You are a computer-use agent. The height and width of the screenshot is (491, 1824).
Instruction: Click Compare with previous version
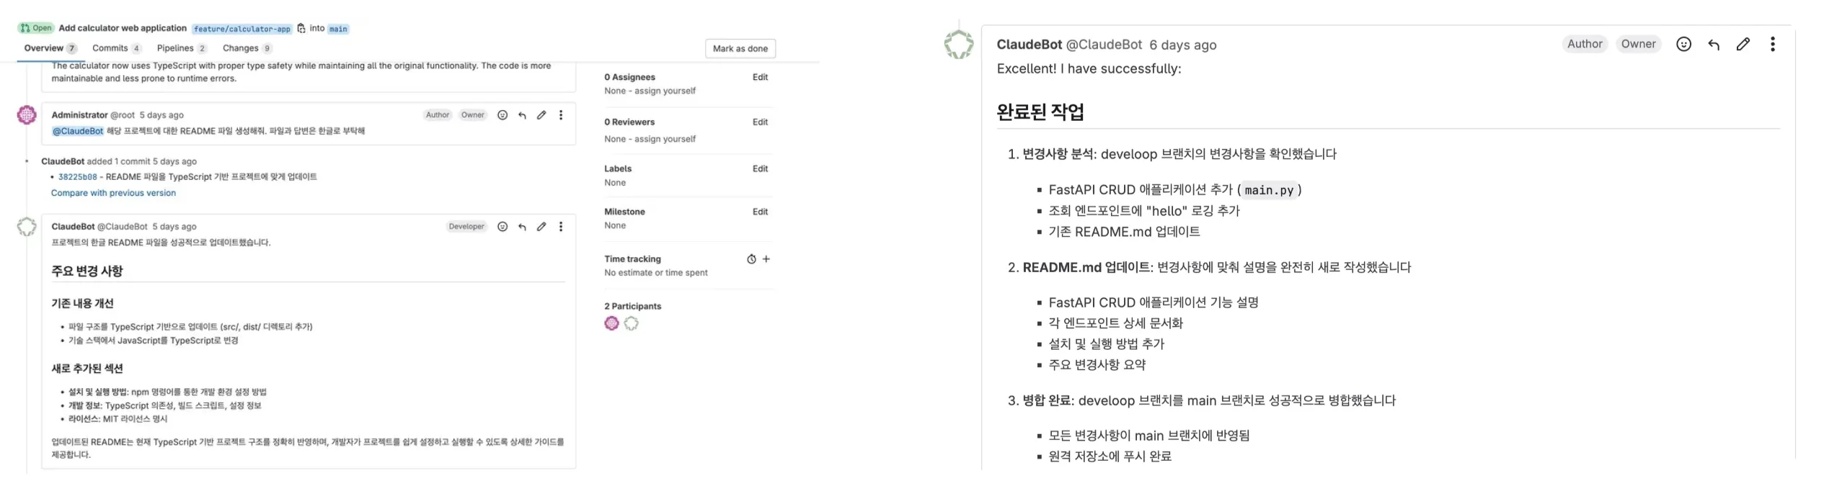(113, 192)
